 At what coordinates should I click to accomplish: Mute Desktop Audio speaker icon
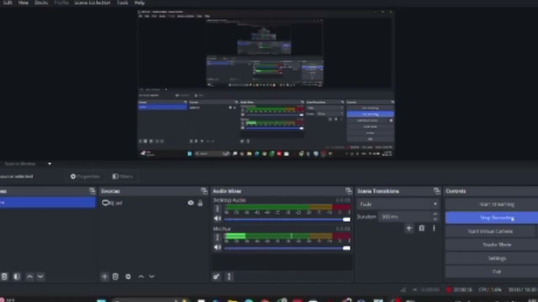pos(217,219)
